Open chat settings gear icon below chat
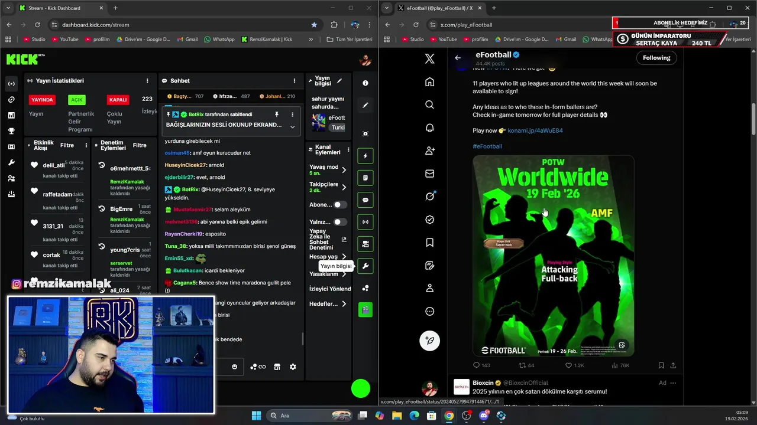Screen dimensions: 757x425 293,367
